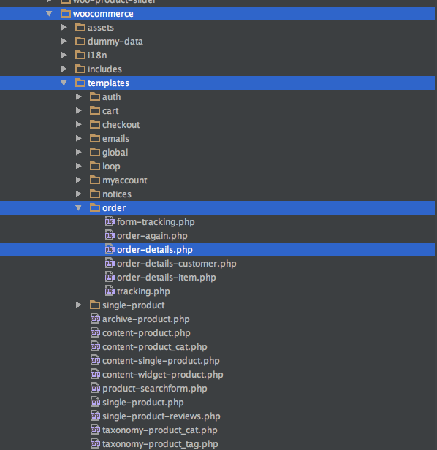The height and width of the screenshot is (450, 437).
Task: Select single-product.php file name
Action: click(143, 403)
